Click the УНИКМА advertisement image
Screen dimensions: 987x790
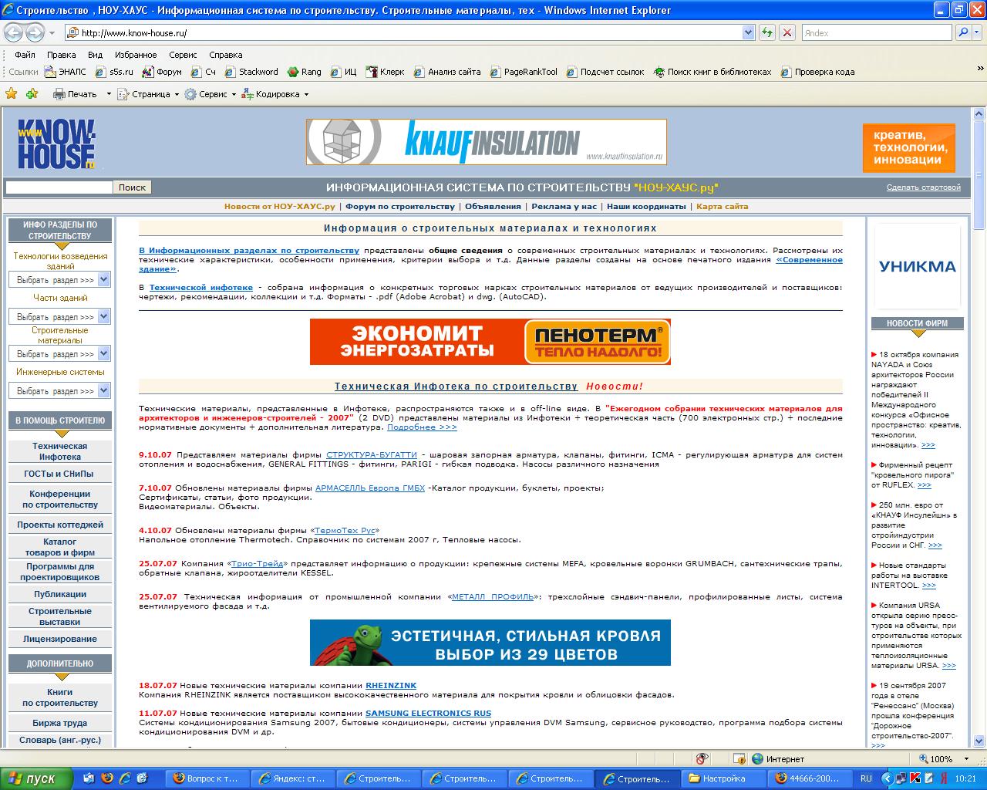[918, 266]
